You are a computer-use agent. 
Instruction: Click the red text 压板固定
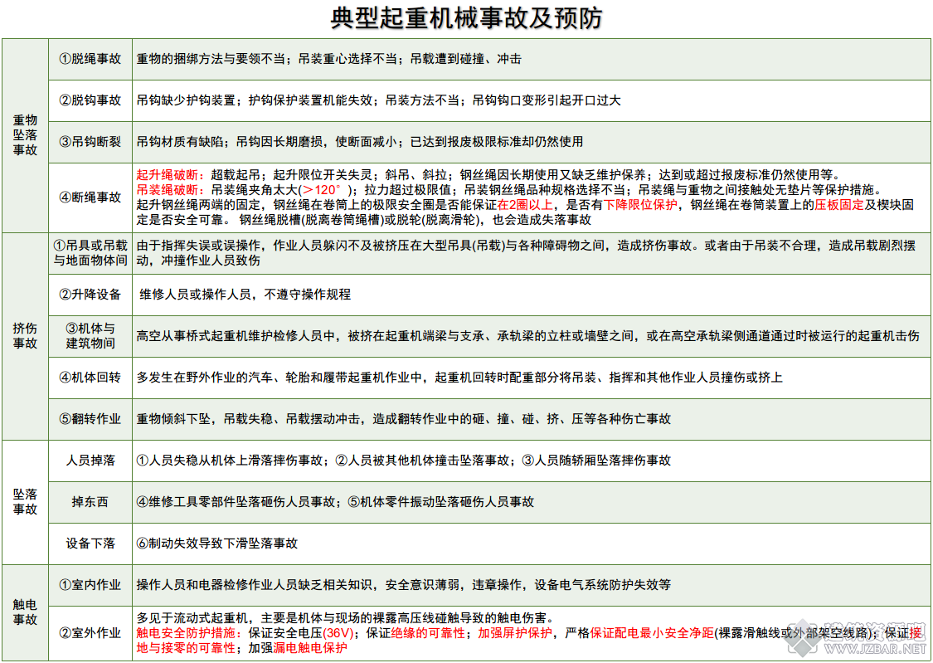coord(839,205)
